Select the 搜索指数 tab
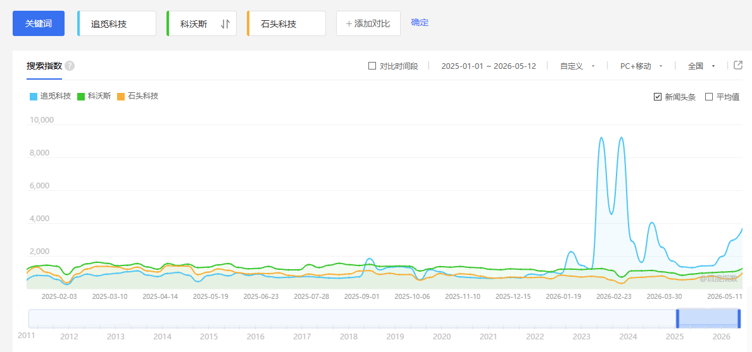Screen dimensions: 752x352 (x=44, y=66)
